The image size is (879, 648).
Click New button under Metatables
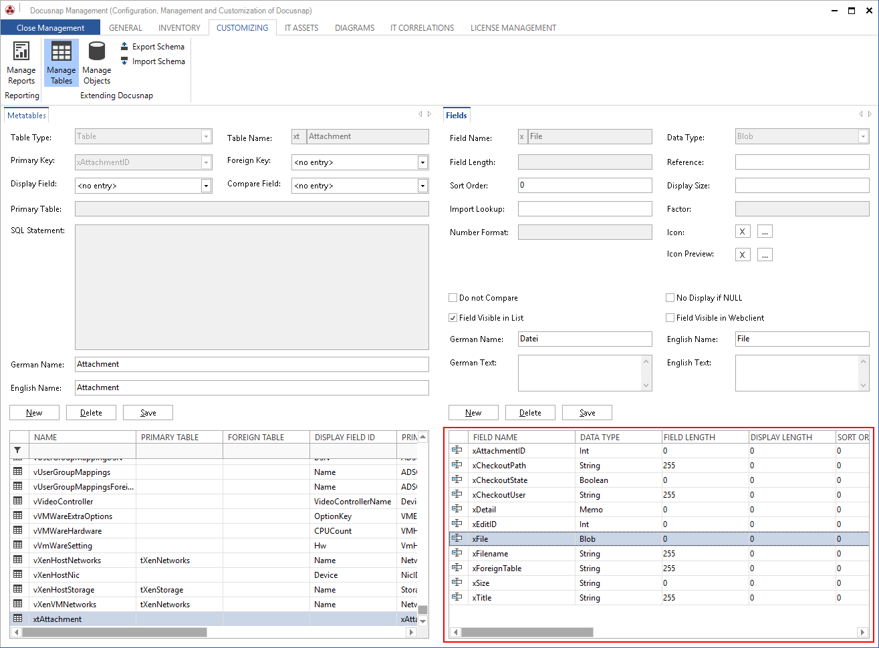34,413
